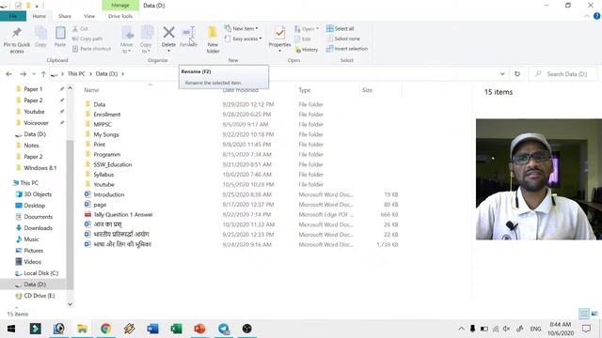The width and height of the screenshot is (602, 338).
Task: Click navigation pane scroll down arrow
Action: 70,304
